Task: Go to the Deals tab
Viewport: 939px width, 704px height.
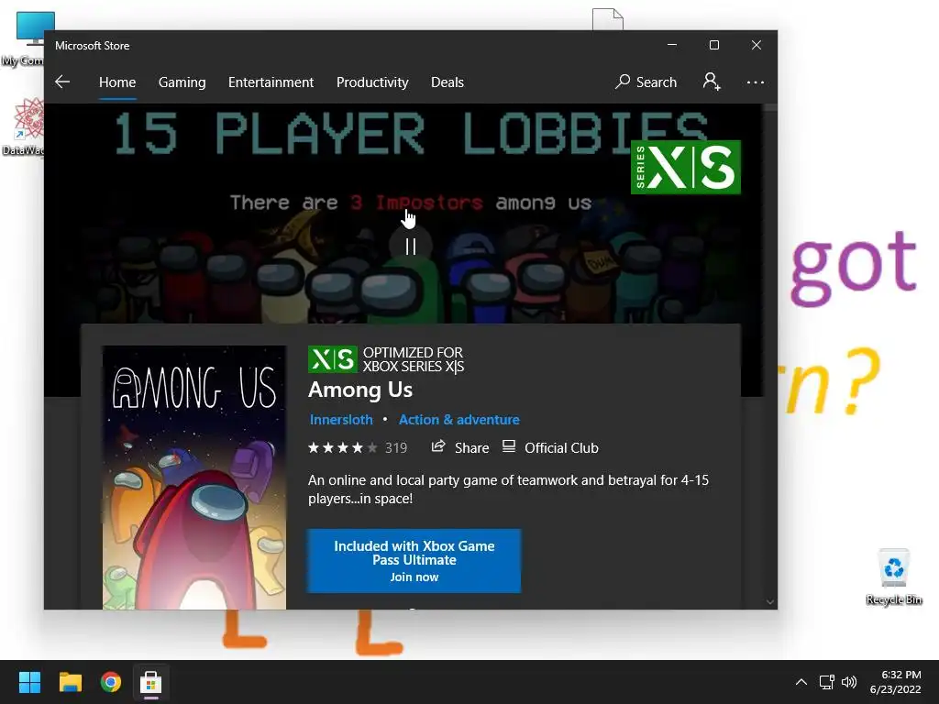Action: tap(447, 82)
